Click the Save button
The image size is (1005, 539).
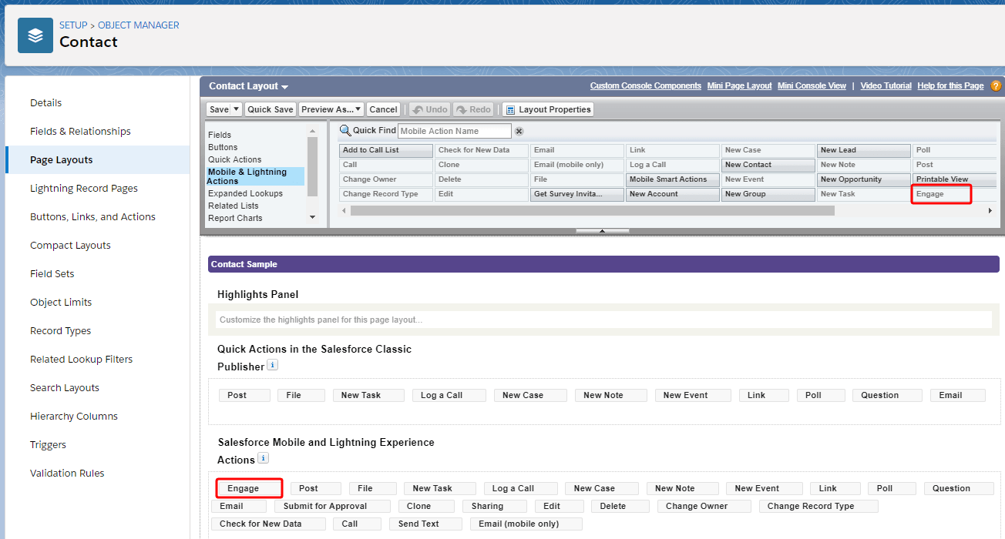[219, 109]
